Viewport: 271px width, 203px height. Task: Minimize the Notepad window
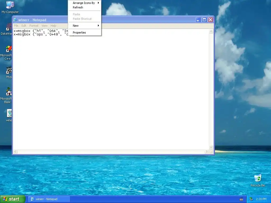(198, 20)
